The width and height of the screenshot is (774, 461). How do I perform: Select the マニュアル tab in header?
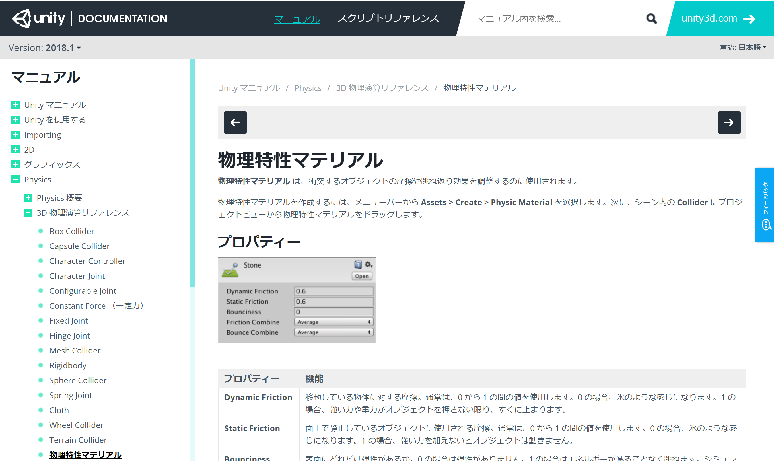[297, 19]
